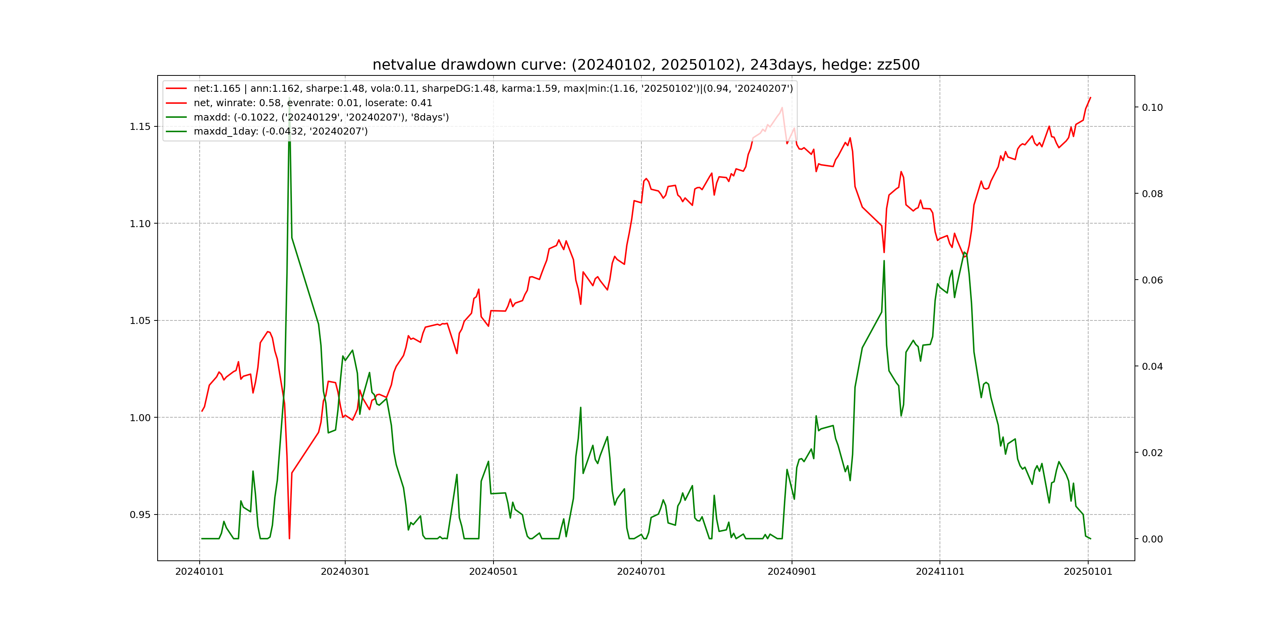This screenshot has height=630, width=1261.
Task: Click left y-axis label 1.00
Action: [140, 418]
